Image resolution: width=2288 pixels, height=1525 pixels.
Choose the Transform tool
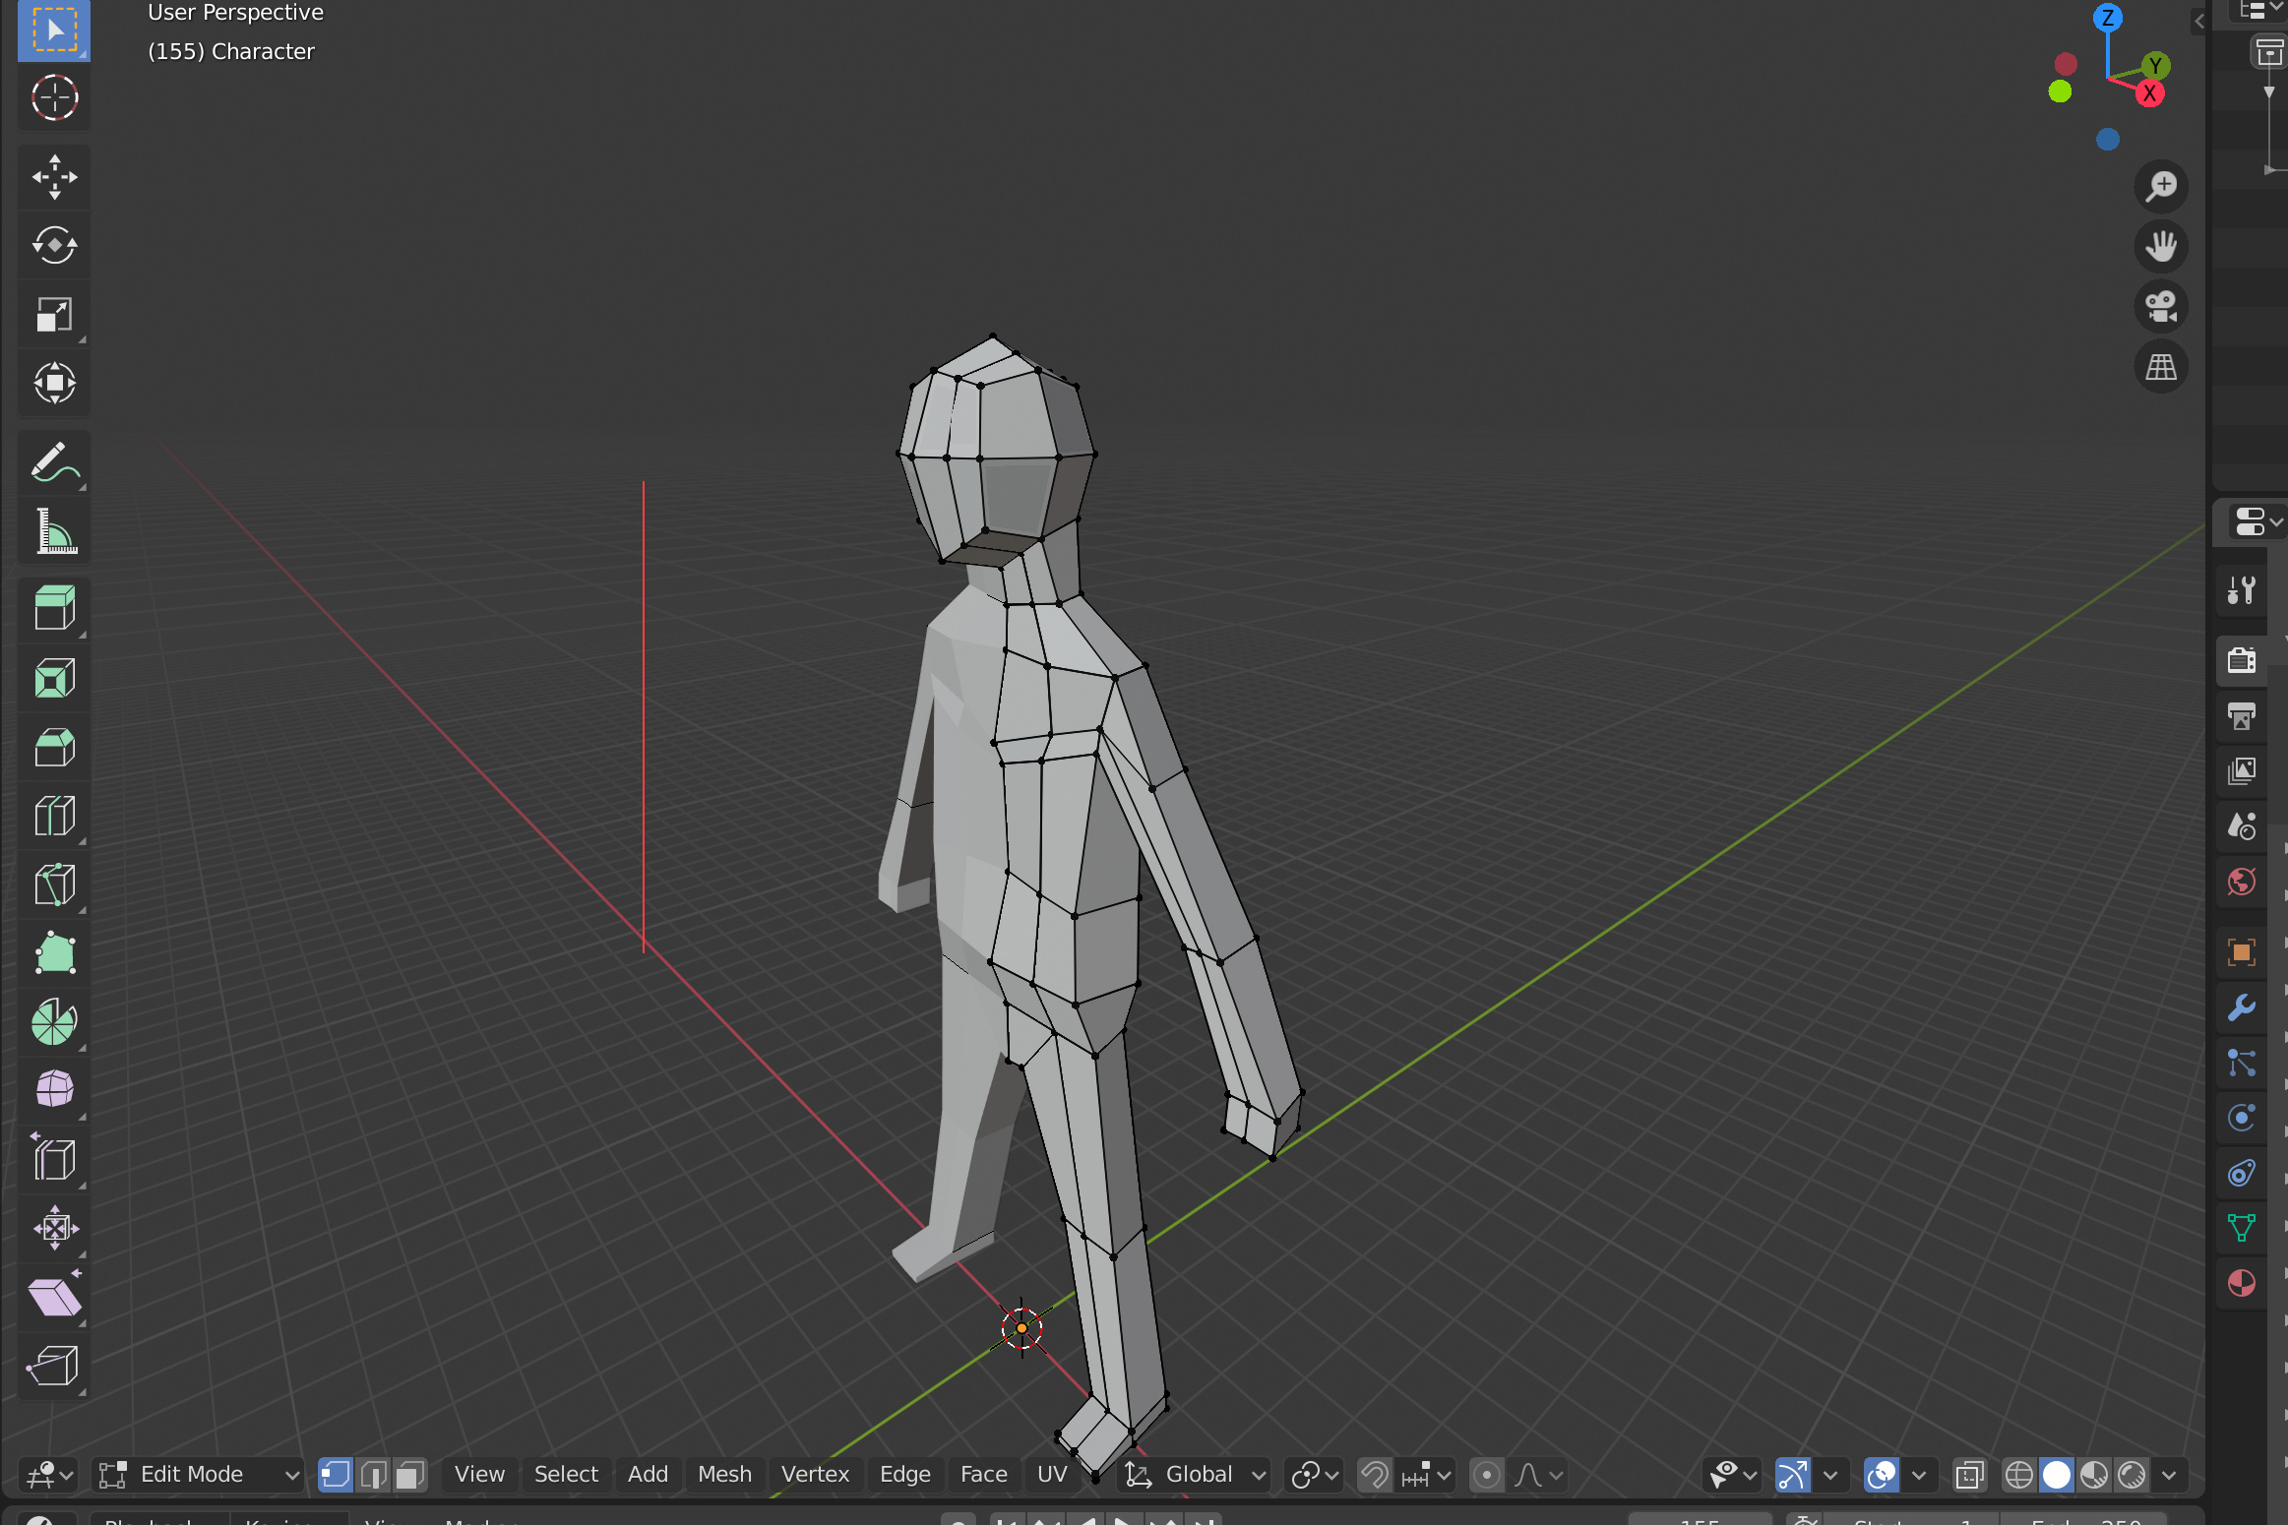click(54, 384)
